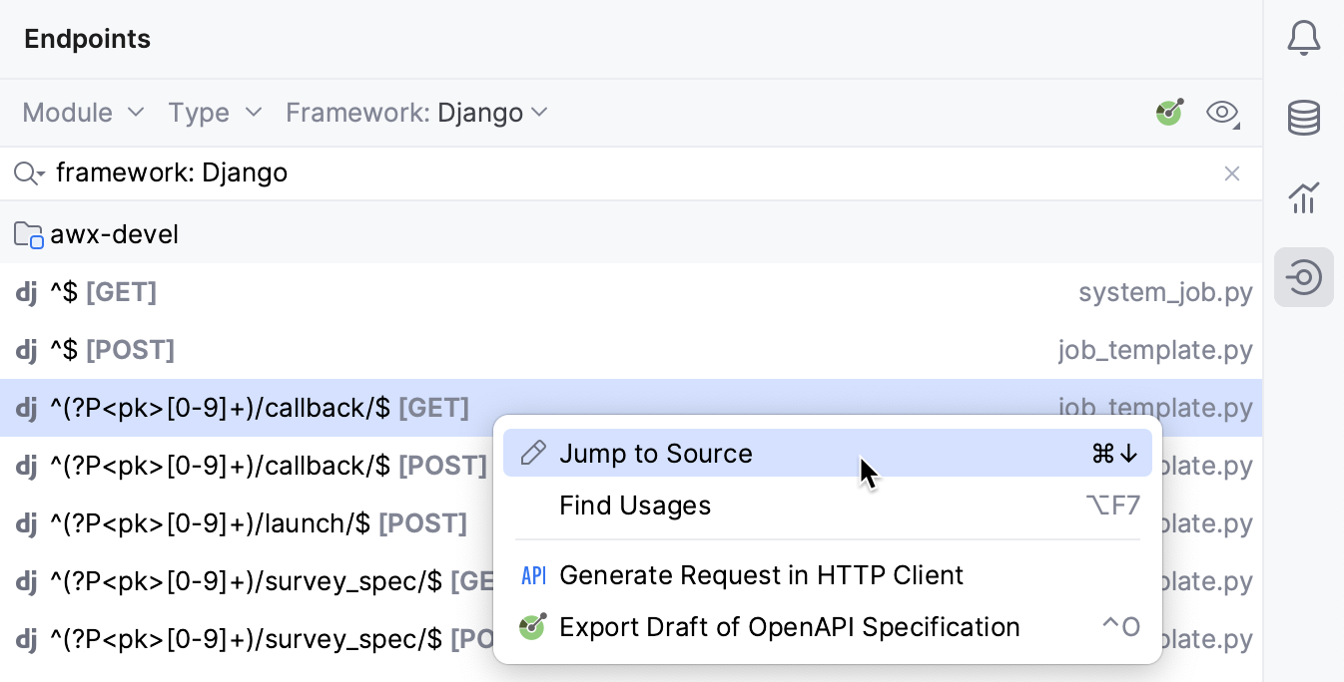Toggle the Endpoints tool window icon

click(x=1303, y=277)
